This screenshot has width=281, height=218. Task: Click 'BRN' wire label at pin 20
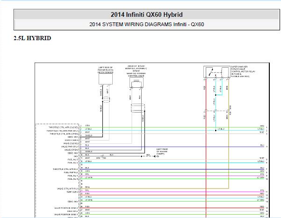[87, 187]
